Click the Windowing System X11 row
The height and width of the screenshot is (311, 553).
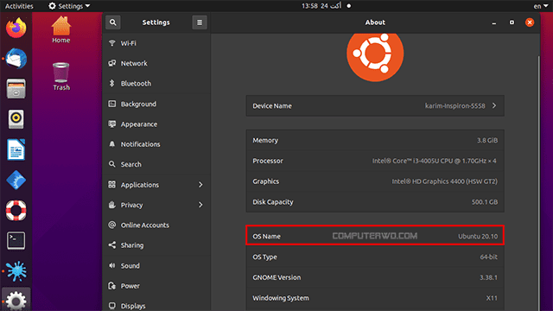(375, 298)
